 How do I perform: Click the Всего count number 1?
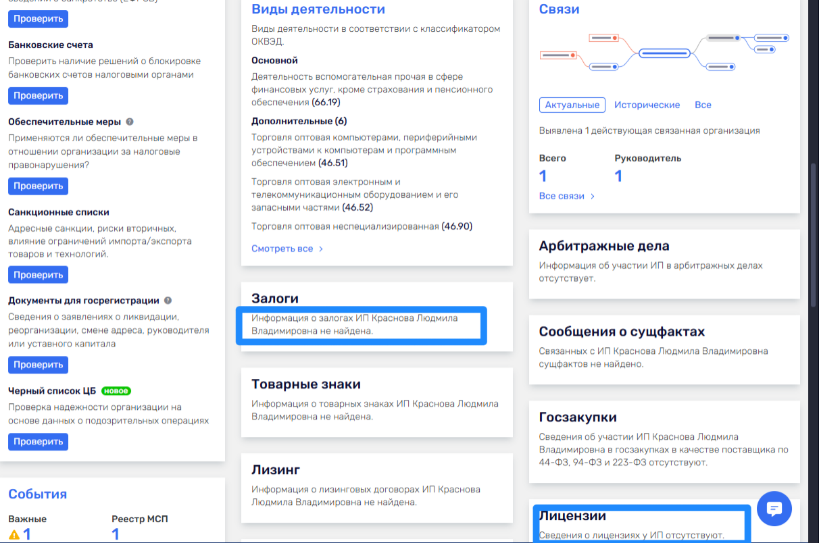click(x=543, y=176)
